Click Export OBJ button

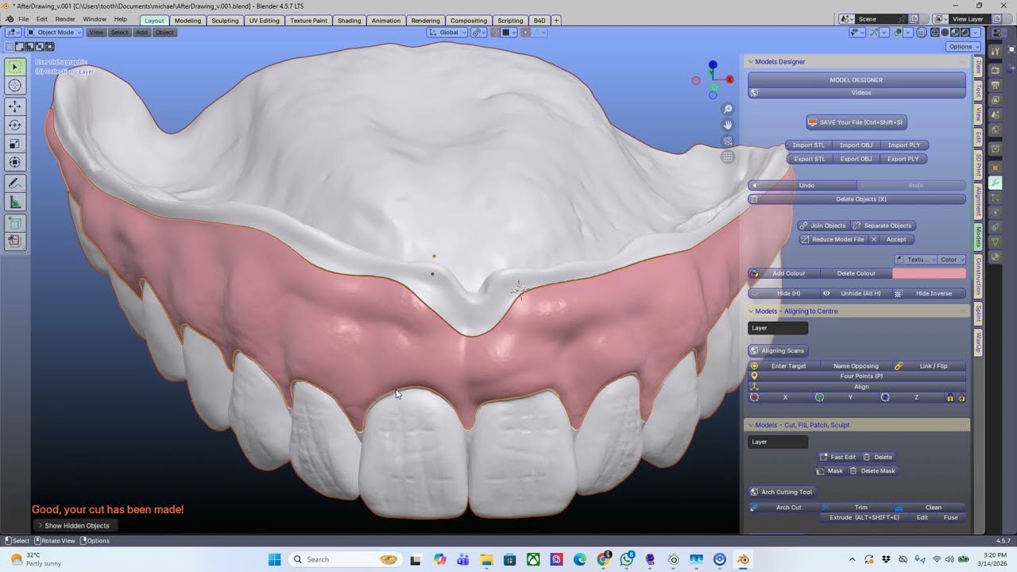pos(856,159)
